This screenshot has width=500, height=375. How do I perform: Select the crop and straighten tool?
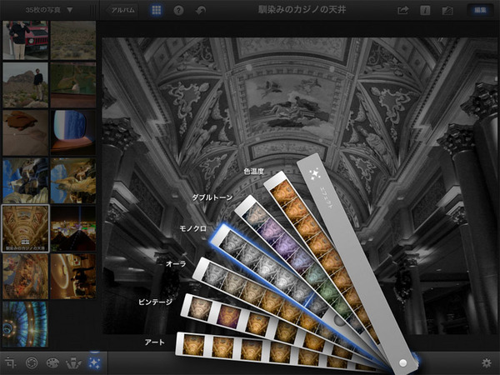pos(10,362)
